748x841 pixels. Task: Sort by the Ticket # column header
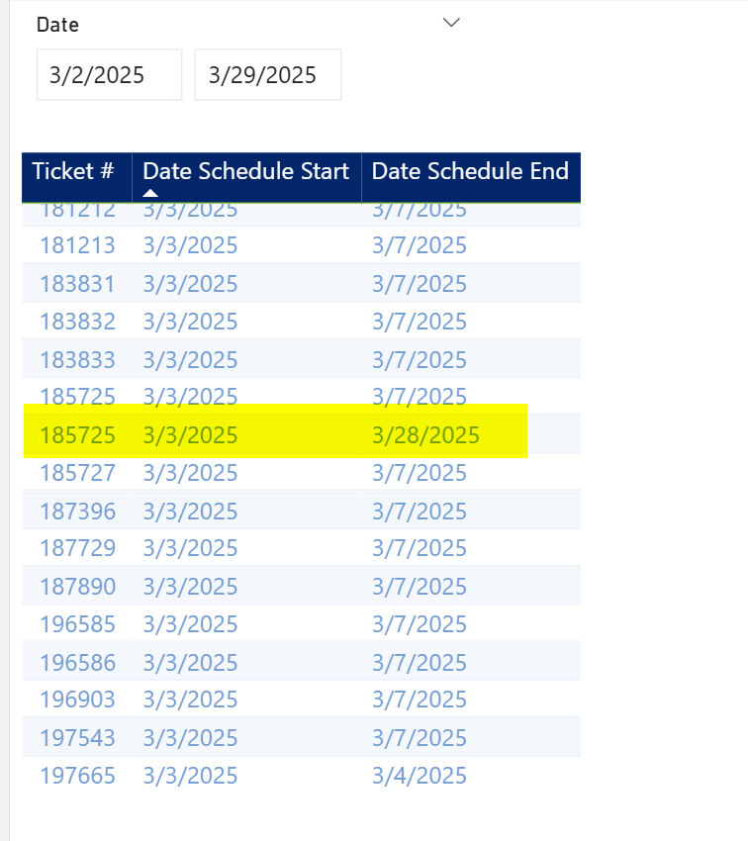[73, 171]
